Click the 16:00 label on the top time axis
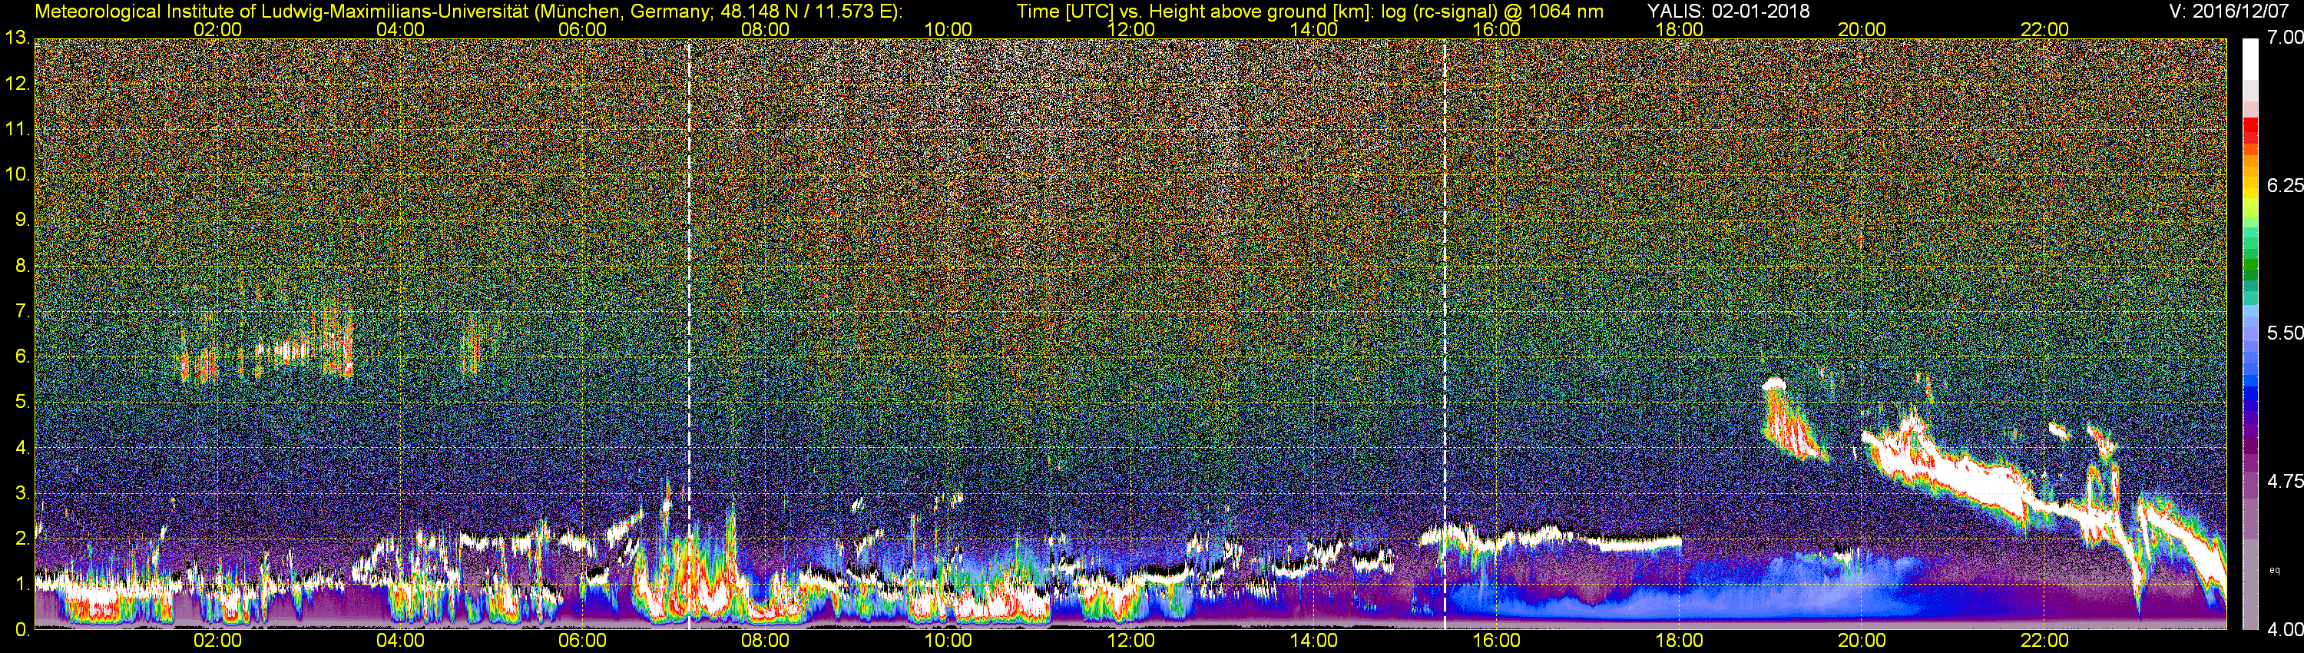This screenshot has width=2304, height=653. [x=1496, y=29]
